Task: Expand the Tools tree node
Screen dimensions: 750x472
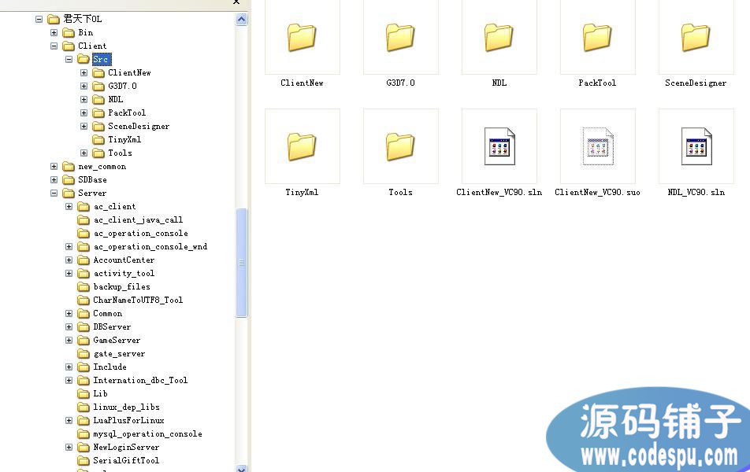Action: click(84, 153)
